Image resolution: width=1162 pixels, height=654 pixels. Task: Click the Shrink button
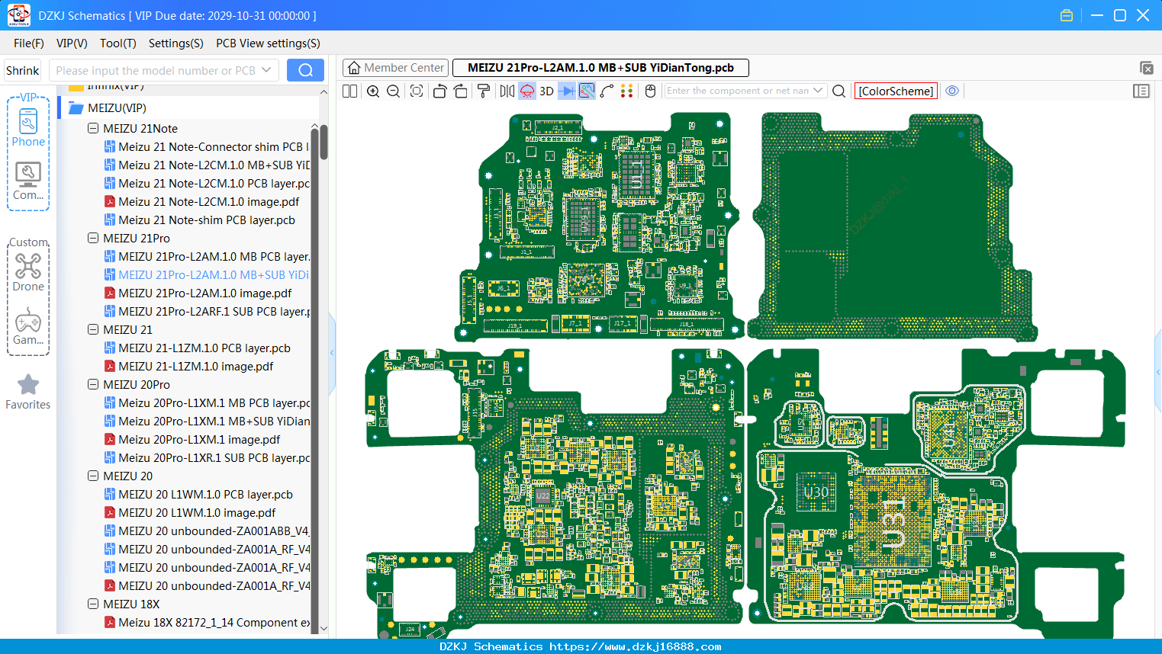23,70
